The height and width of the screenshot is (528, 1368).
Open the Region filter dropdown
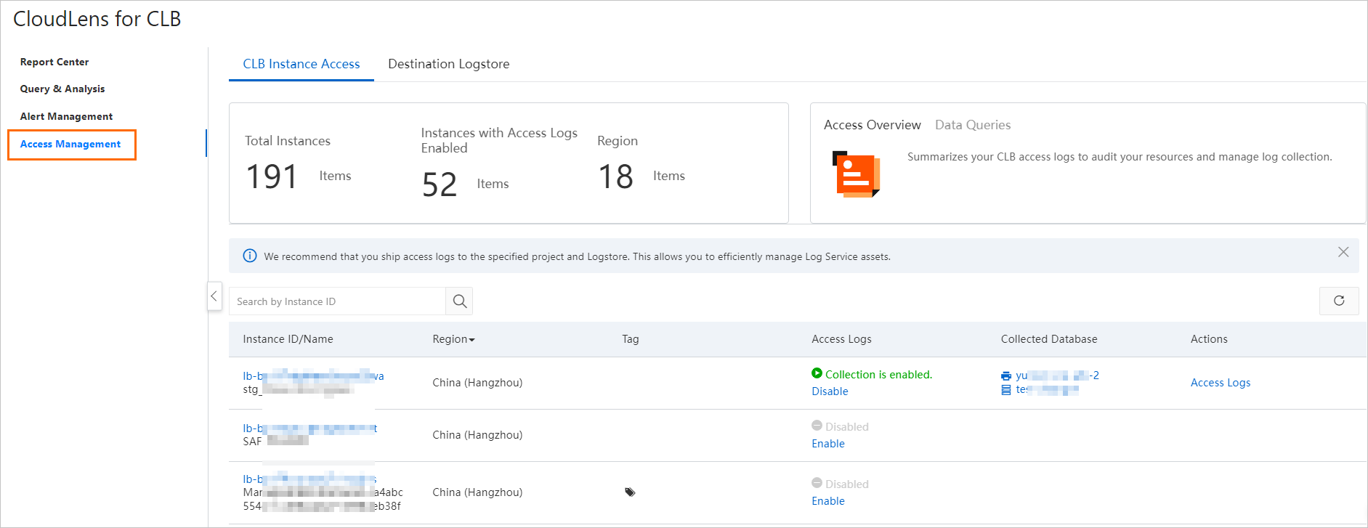click(x=453, y=339)
